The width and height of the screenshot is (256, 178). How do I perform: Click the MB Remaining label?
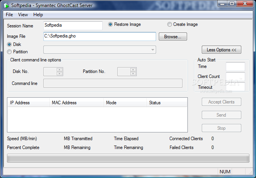pyautogui.click(x=77, y=147)
